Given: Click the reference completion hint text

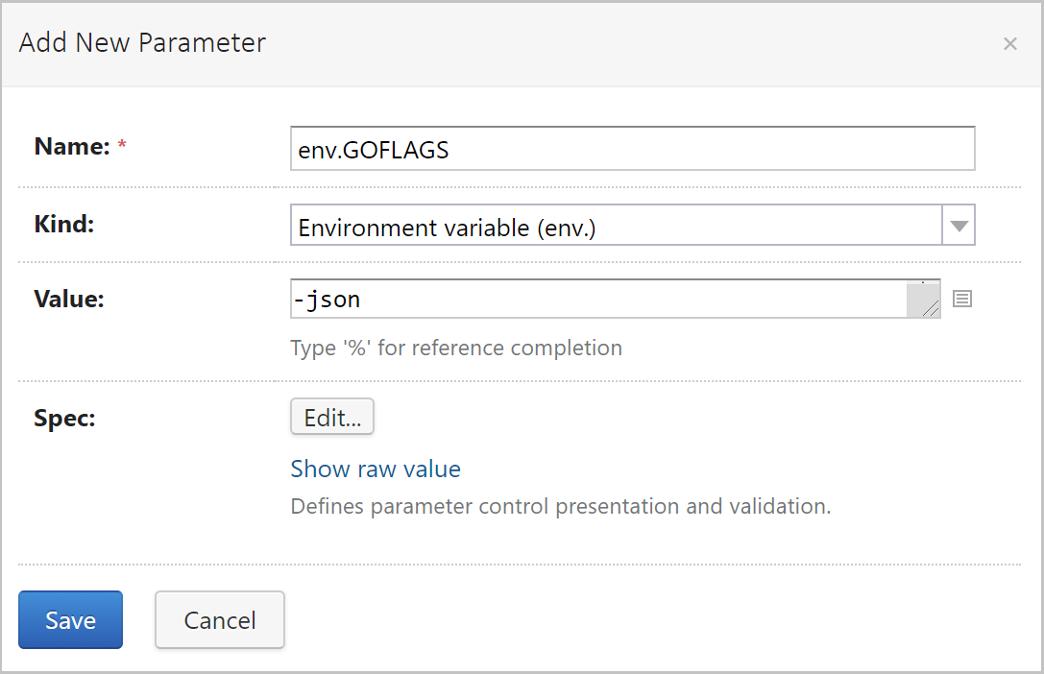Looking at the screenshot, I should (x=453, y=348).
